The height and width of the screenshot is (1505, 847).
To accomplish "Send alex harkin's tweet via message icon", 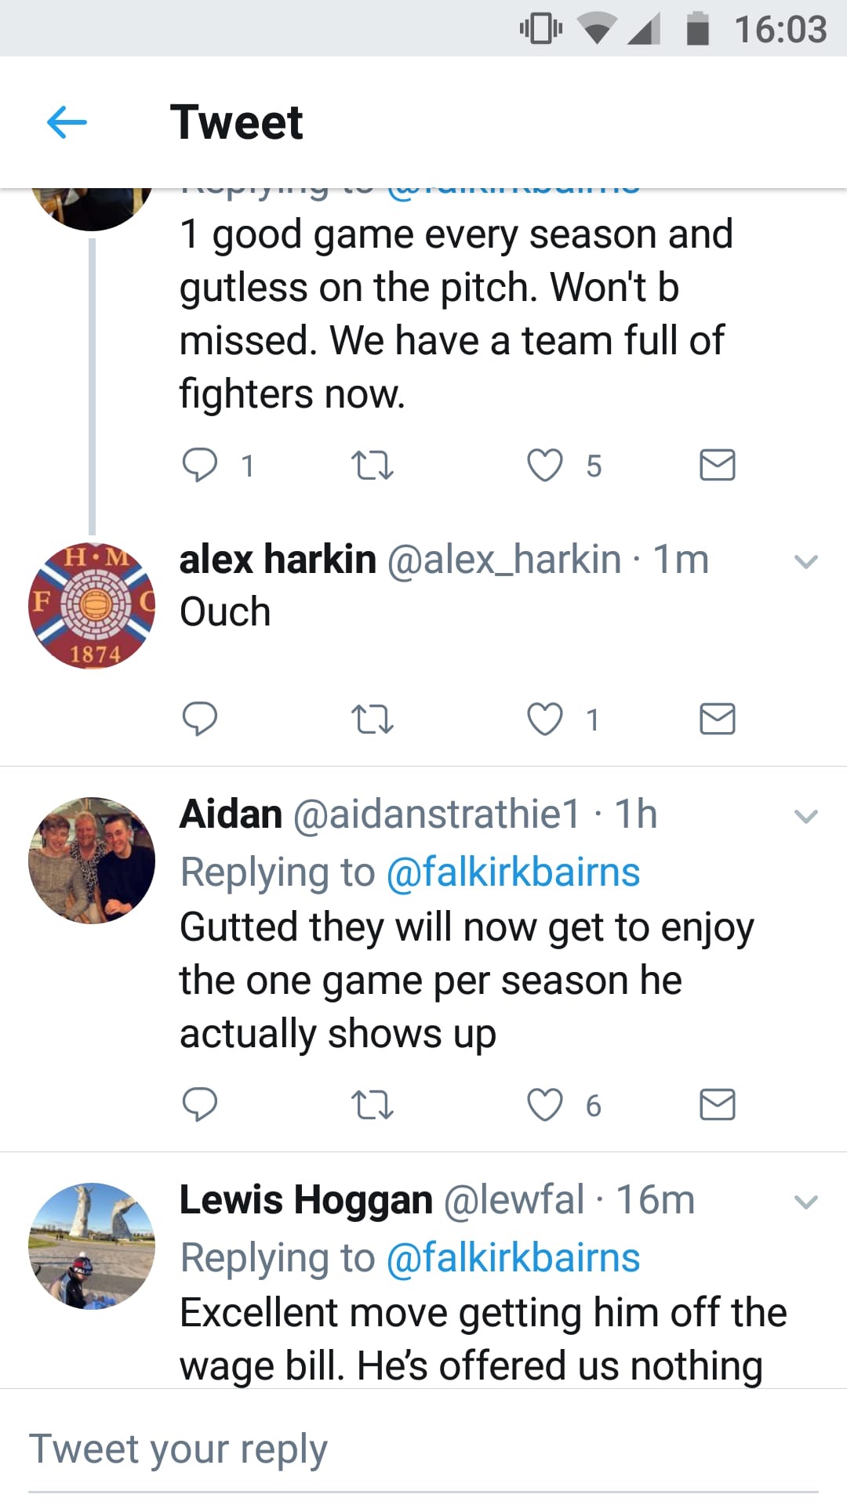I will 717,718.
